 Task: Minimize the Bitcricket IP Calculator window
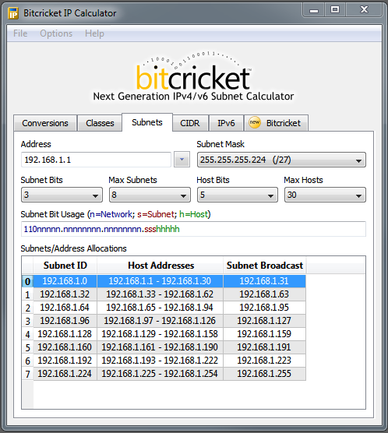coord(314,10)
